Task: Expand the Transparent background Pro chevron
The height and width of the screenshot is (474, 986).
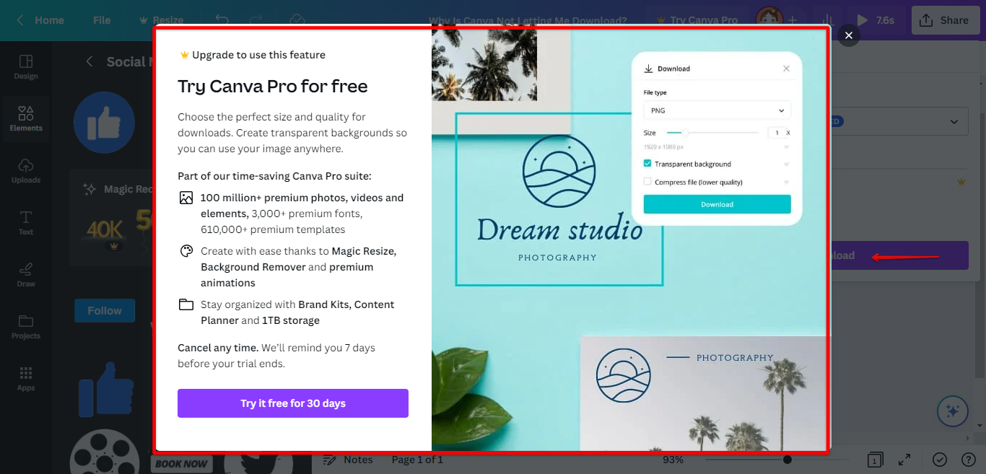Action: [x=787, y=164]
